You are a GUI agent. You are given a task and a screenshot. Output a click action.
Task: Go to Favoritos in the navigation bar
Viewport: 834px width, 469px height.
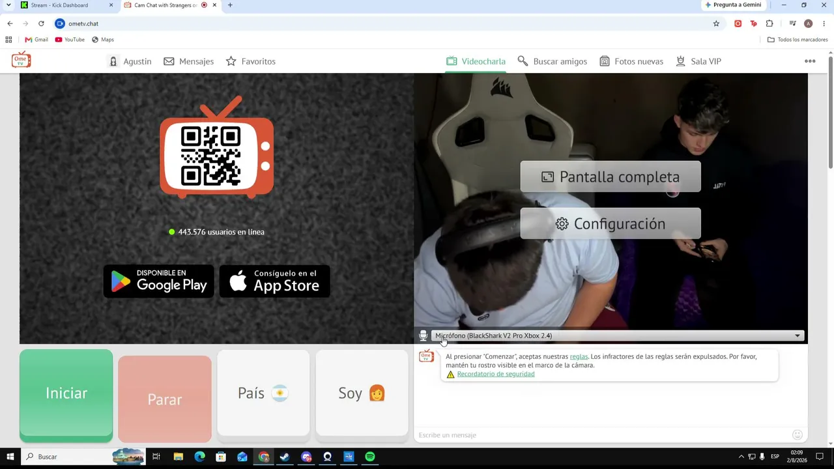point(250,61)
